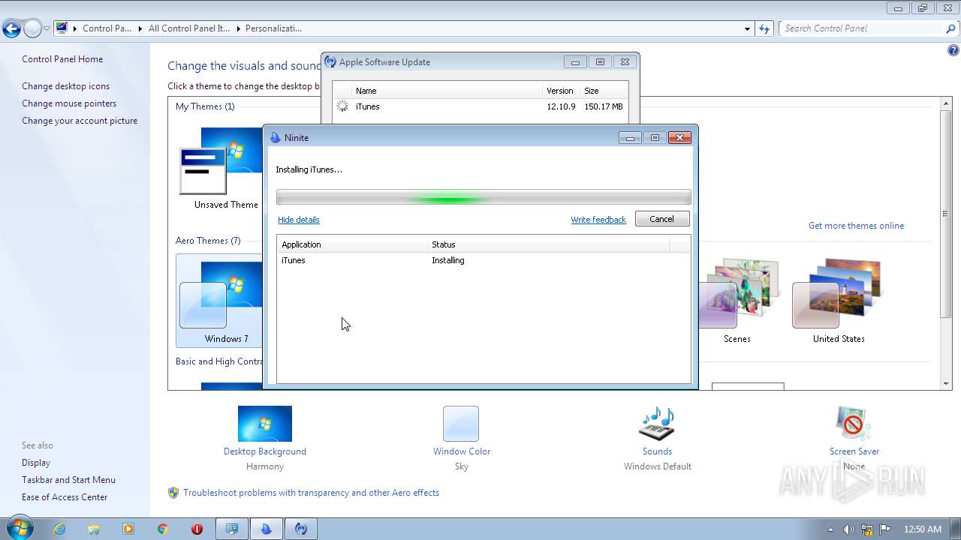Image resolution: width=961 pixels, height=540 pixels.
Task: Select the Windows 7 Aero theme
Action: coord(219,300)
